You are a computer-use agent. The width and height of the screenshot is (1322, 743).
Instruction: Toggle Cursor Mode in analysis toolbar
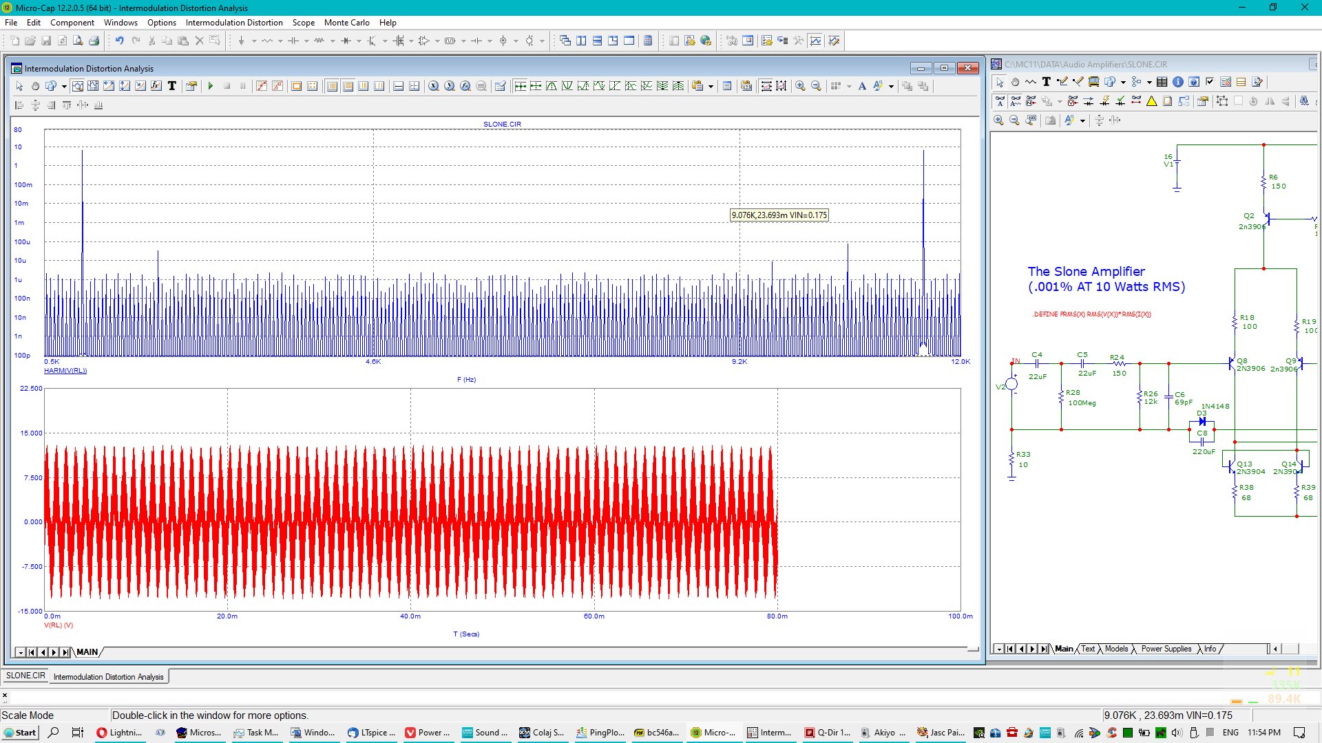point(93,86)
